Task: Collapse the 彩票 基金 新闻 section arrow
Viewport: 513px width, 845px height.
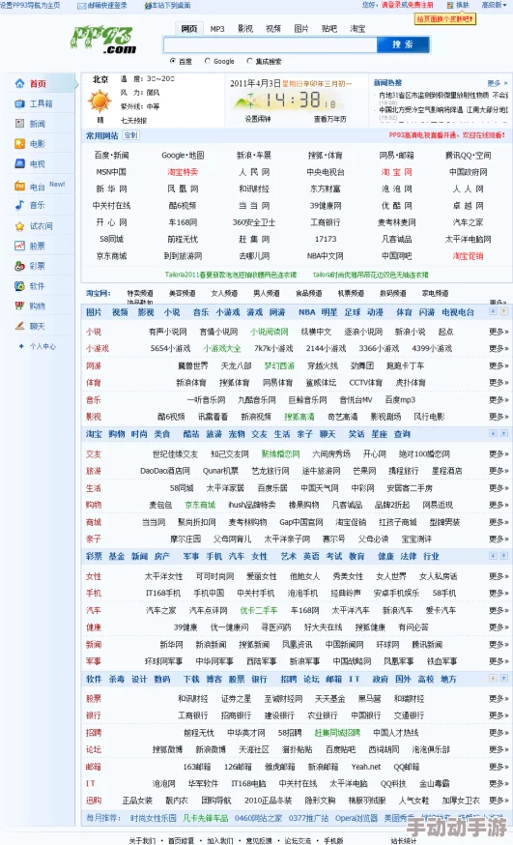Action: [504, 556]
